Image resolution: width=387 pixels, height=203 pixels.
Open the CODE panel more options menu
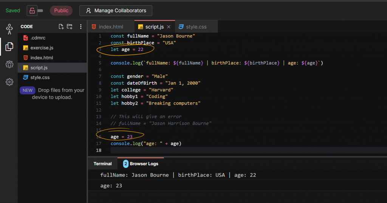(x=81, y=27)
